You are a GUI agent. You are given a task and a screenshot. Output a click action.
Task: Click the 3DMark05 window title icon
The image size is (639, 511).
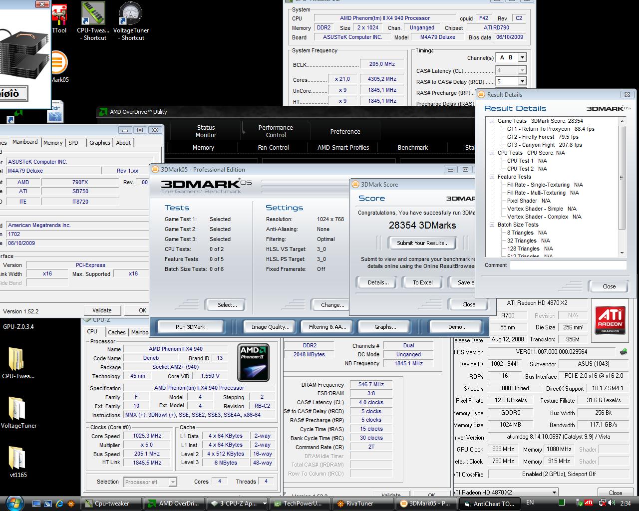pyautogui.click(x=155, y=169)
